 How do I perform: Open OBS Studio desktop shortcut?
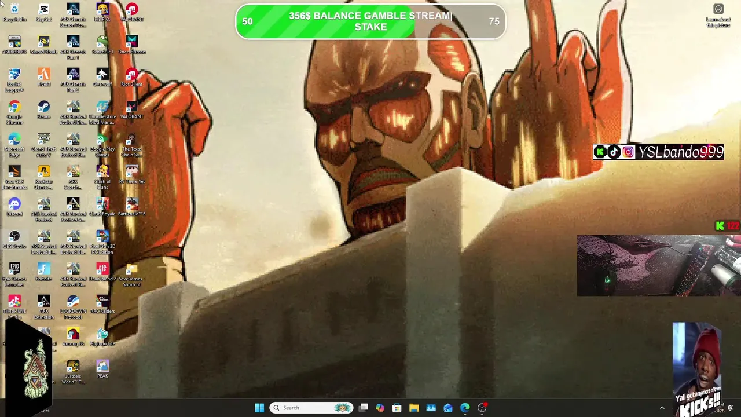click(14, 240)
